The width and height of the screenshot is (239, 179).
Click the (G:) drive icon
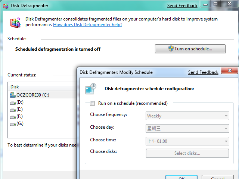(13, 124)
